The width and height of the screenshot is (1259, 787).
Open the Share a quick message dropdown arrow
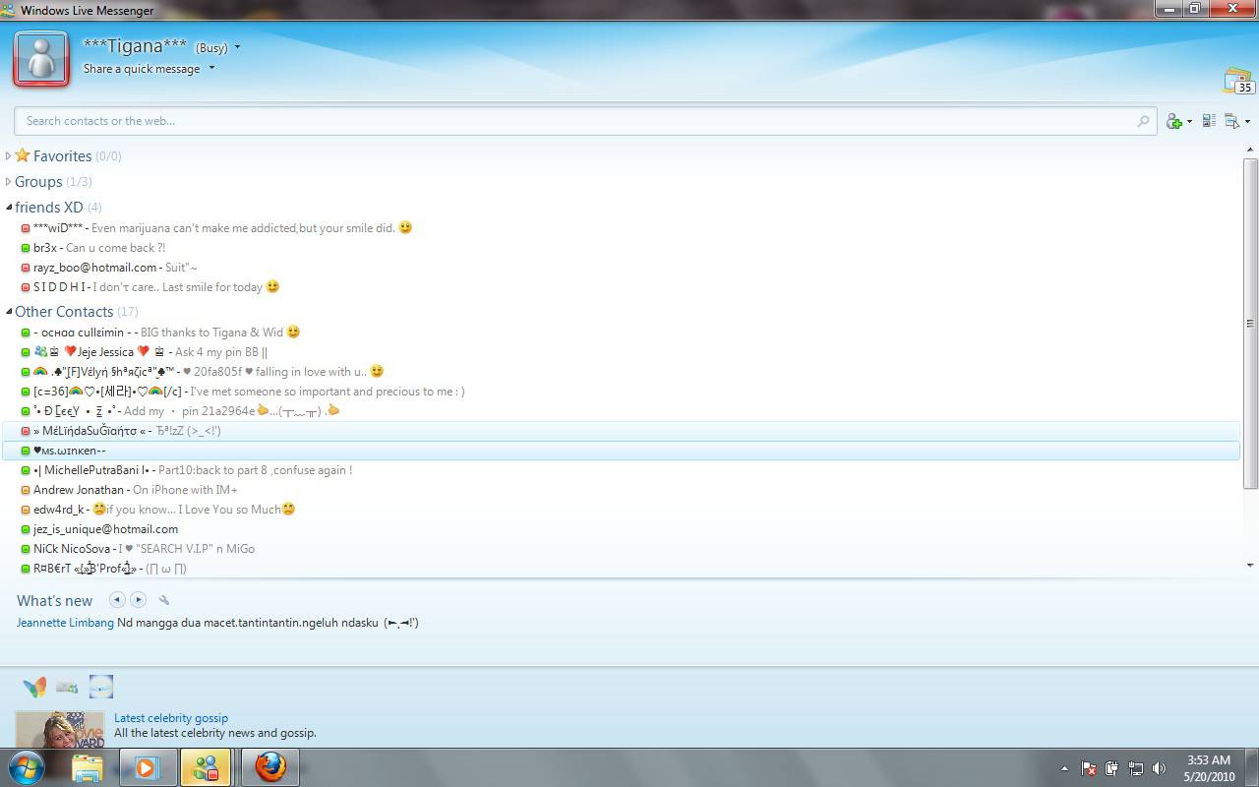pos(211,69)
